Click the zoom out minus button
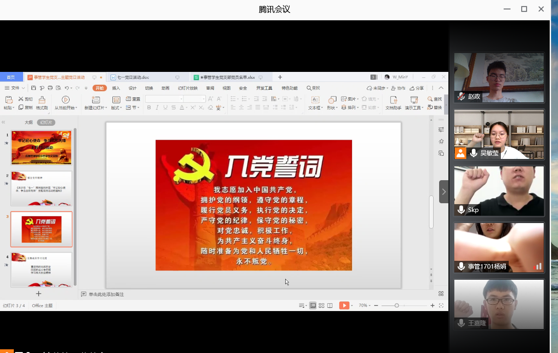 pyautogui.click(x=376, y=306)
